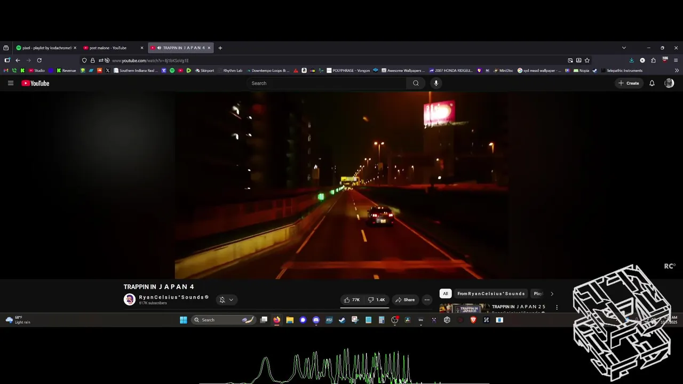Go to the YouTube home logo
Viewport: 683px width, 384px height.
pos(35,83)
